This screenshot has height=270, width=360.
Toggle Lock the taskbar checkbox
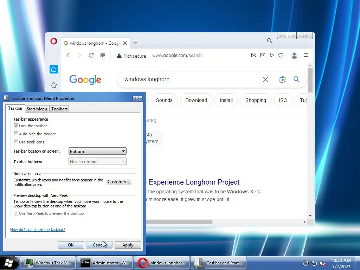point(16,126)
